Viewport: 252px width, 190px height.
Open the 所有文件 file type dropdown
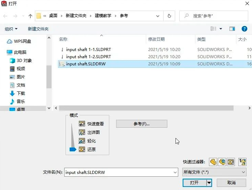tap(214, 172)
